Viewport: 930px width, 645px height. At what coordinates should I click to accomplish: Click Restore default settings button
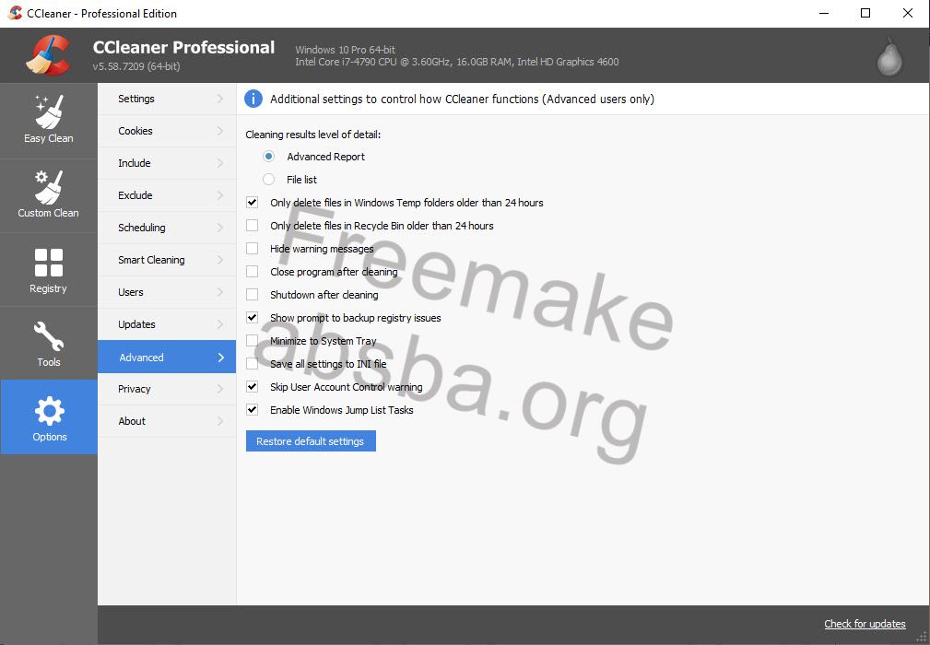point(311,441)
